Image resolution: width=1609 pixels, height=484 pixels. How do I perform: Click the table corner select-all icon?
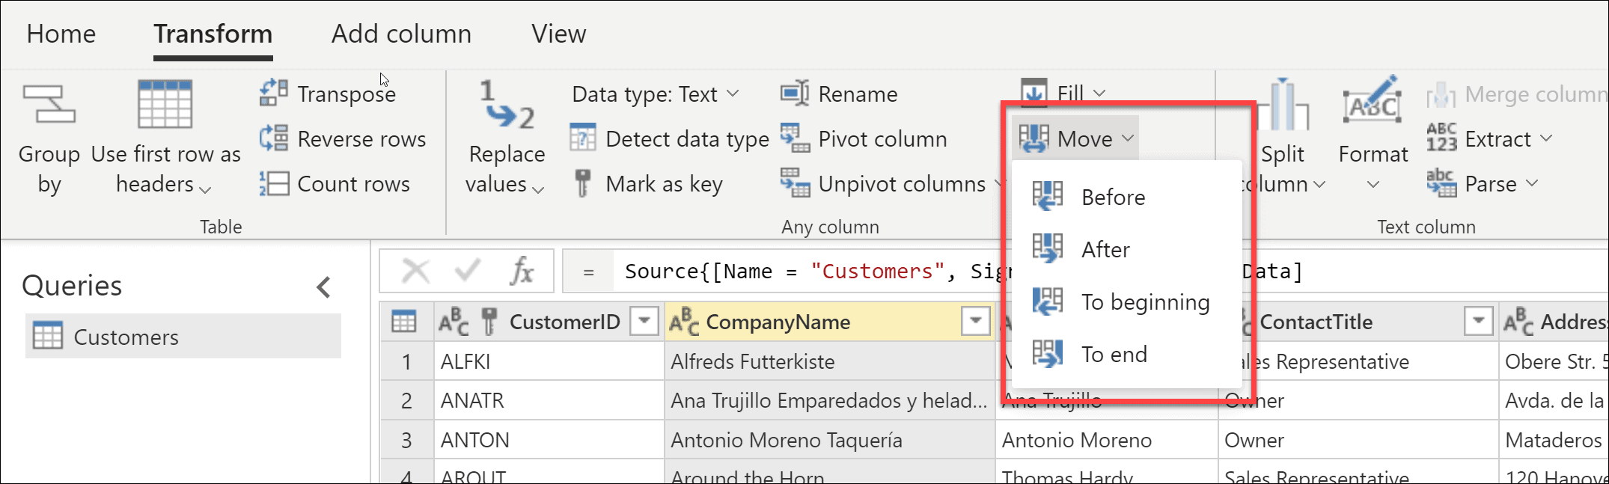(x=404, y=322)
